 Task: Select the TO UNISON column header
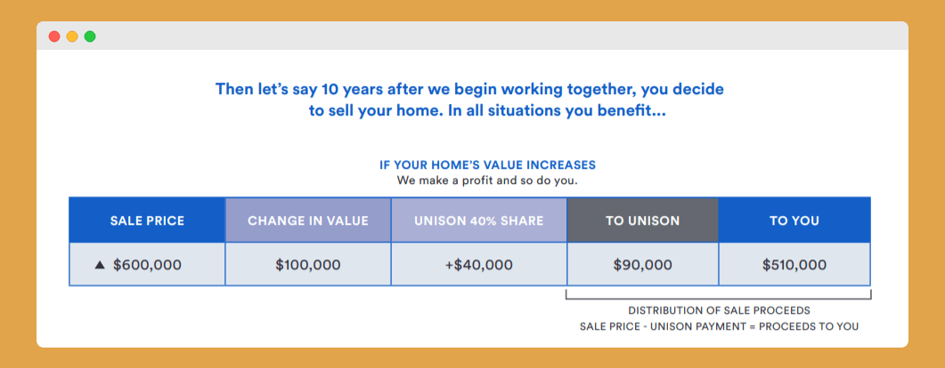pyautogui.click(x=642, y=220)
